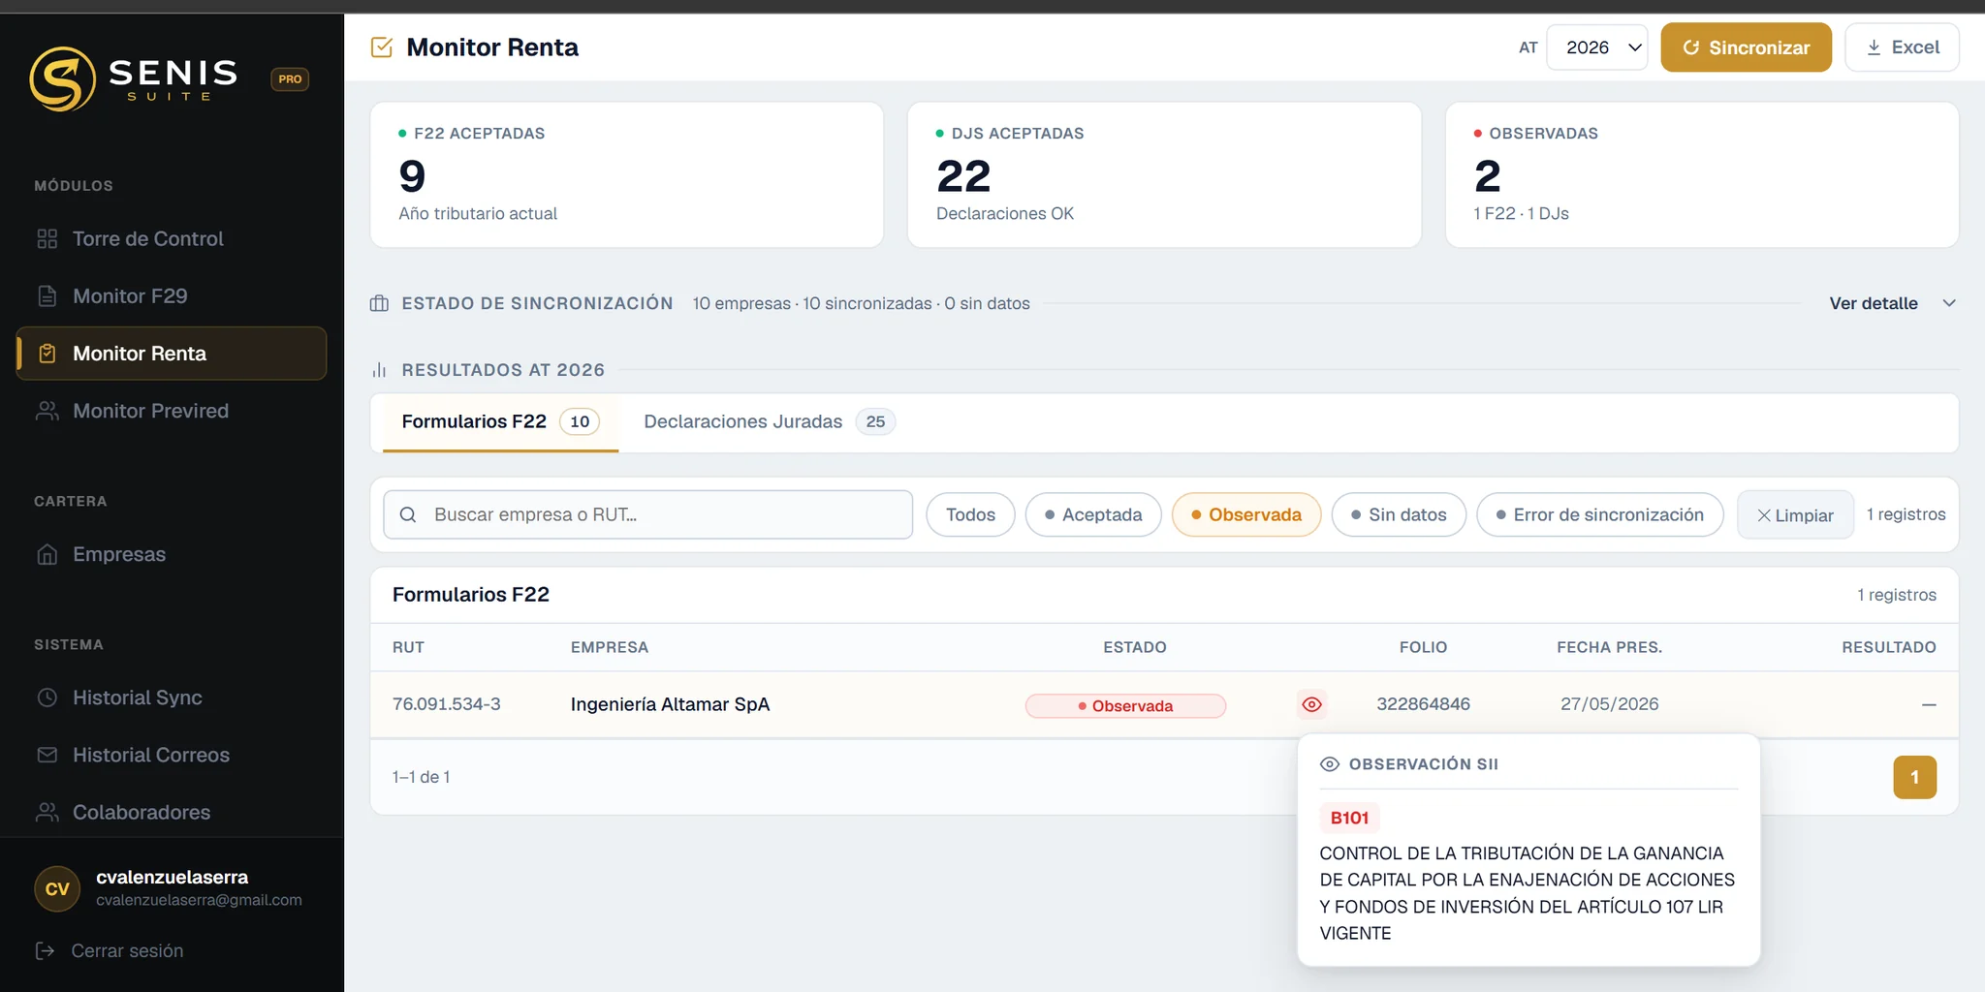Click the Monitor Renta header checkbox icon
Screen dimensions: 1985x992
(x=382, y=47)
